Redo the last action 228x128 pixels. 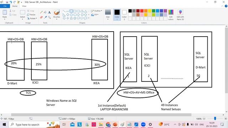(14, 2)
